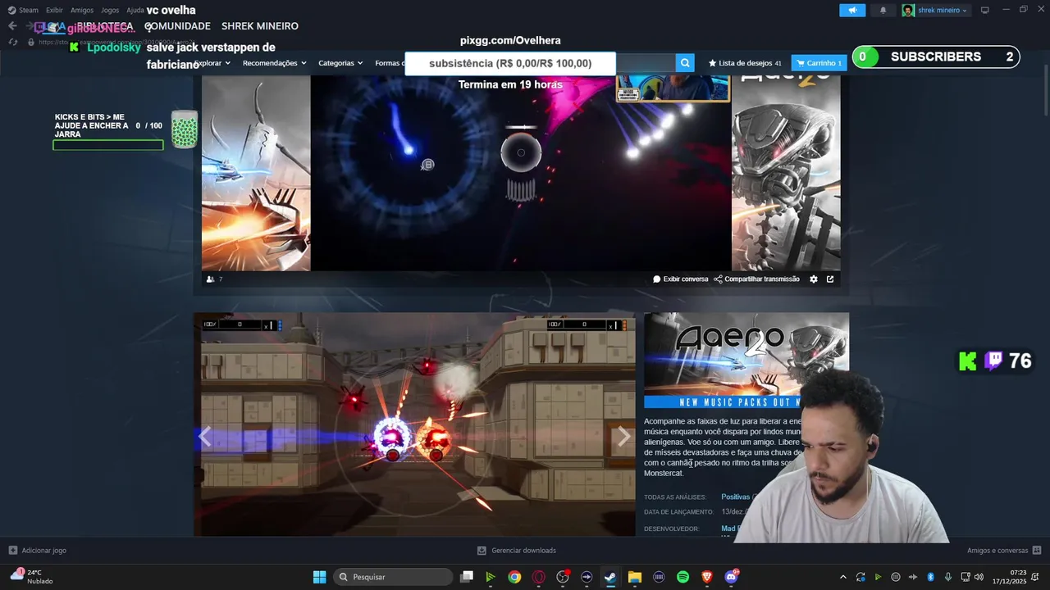Open the notifications bell
Viewport: 1050px width, 590px height.
tap(883, 10)
